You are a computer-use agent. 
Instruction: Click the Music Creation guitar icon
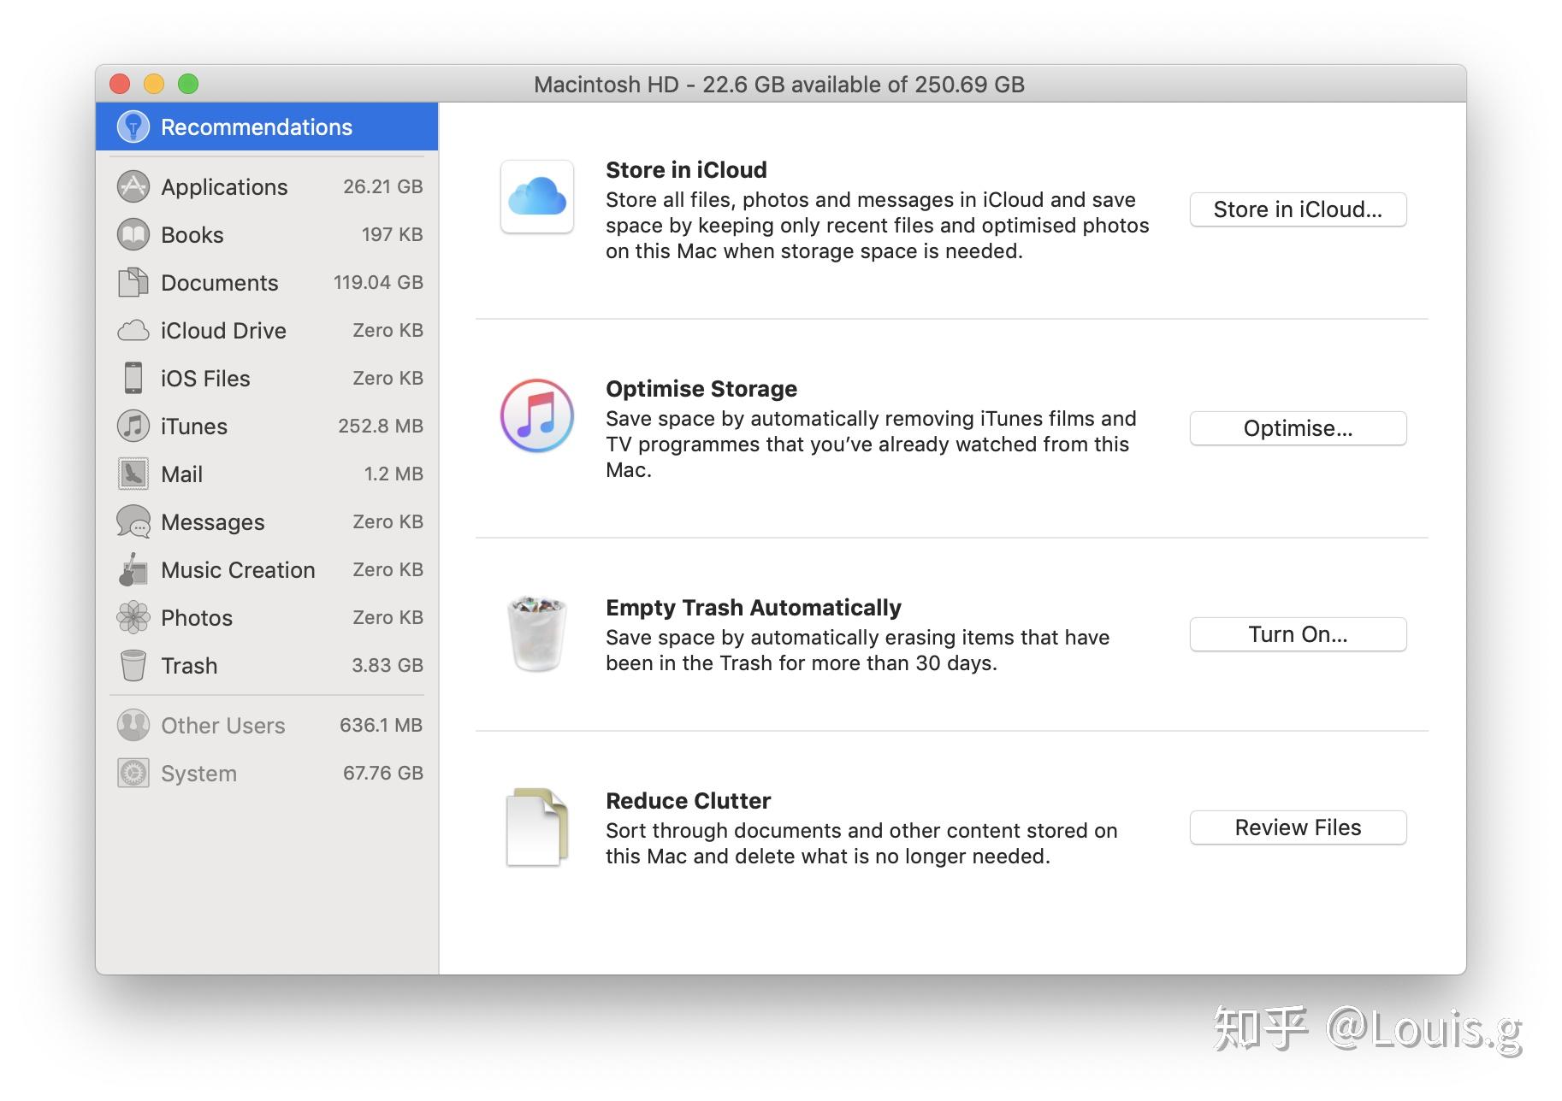(x=133, y=569)
